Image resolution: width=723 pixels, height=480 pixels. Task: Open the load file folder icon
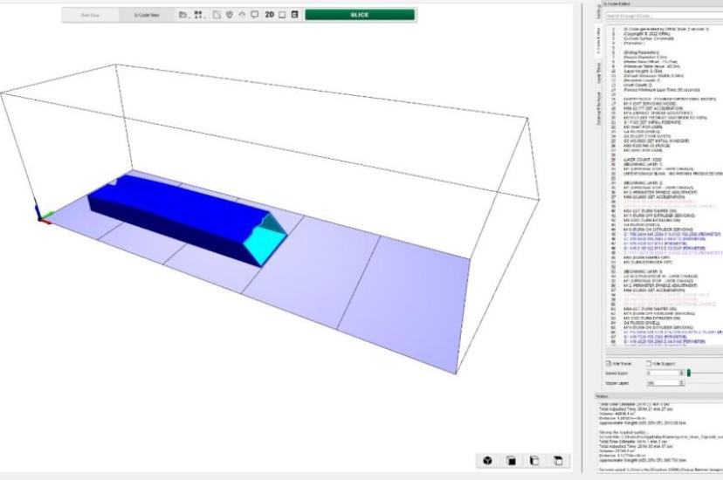tap(182, 15)
